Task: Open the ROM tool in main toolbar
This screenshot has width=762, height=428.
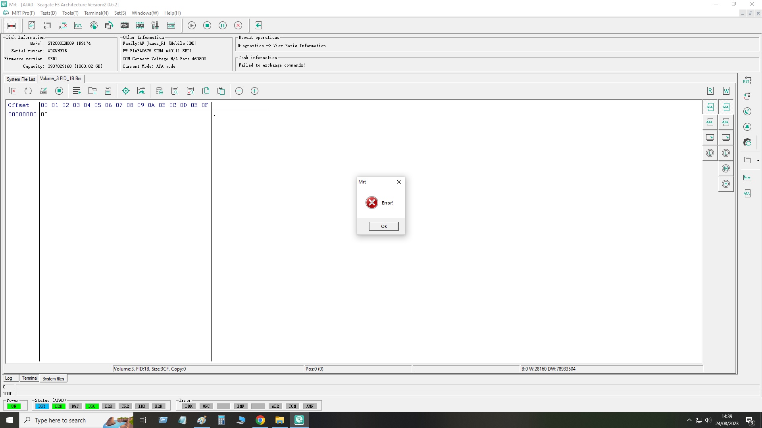Action: tap(125, 25)
